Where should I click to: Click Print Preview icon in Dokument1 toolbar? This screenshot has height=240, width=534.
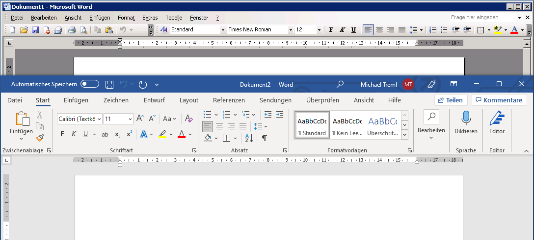(83, 30)
